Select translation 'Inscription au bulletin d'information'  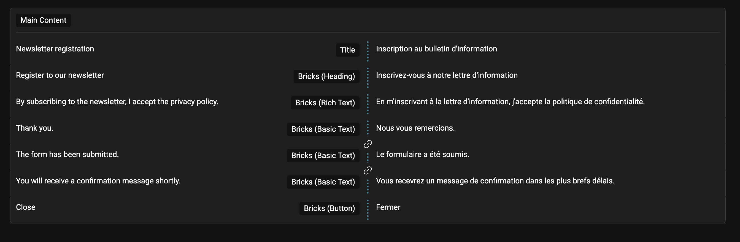tap(436, 49)
